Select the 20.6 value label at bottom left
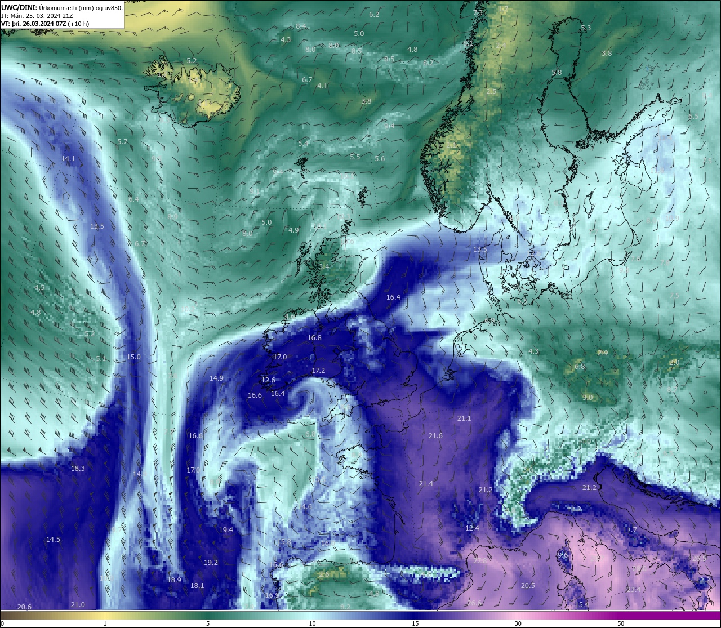721x628 pixels. point(24,607)
